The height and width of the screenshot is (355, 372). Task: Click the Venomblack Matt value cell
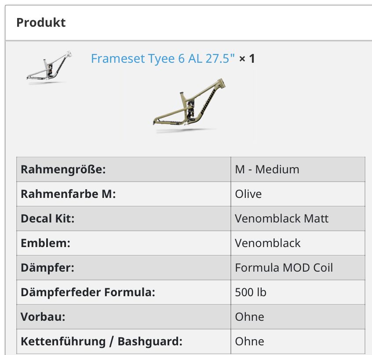pyautogui.click(x=281, y=219)
